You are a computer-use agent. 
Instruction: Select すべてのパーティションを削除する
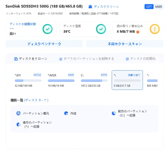coord(89,59)
